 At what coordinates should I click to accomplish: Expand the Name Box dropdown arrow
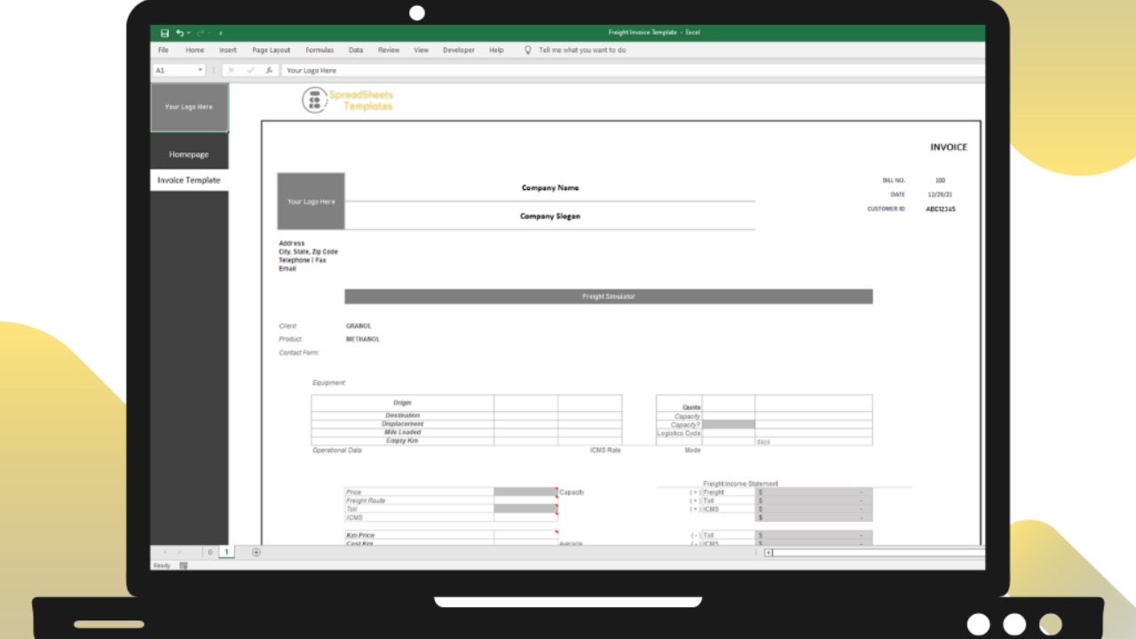[201, 70]
